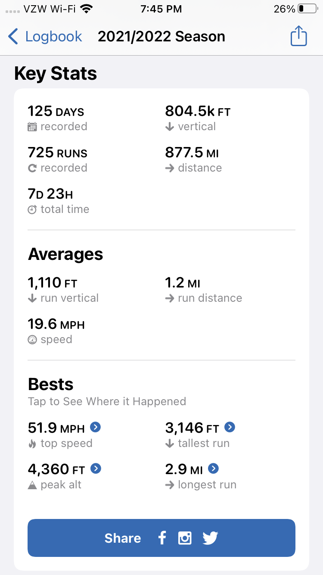Tap the back chevron arrow

pos(13,37)
